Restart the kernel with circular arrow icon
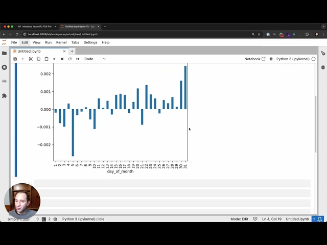Screen dimensions: 327x245 click(70, 59)
